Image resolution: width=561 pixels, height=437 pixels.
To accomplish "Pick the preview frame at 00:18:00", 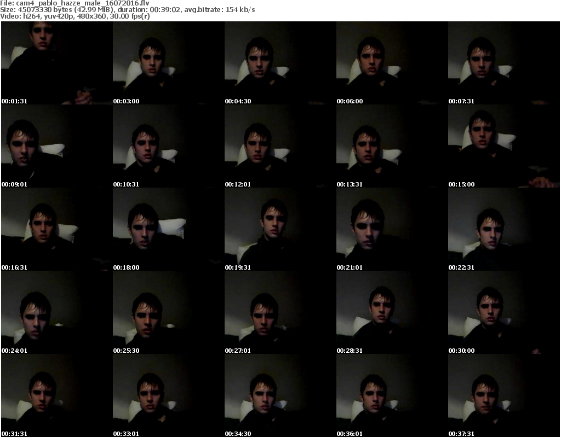I will 169,229.
